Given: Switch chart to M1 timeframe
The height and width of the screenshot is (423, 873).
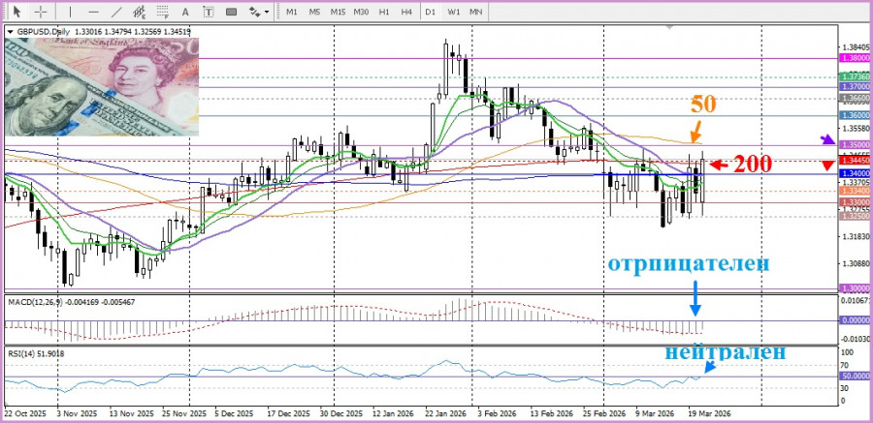Looking at the screenshot, I should click(292, 12).
